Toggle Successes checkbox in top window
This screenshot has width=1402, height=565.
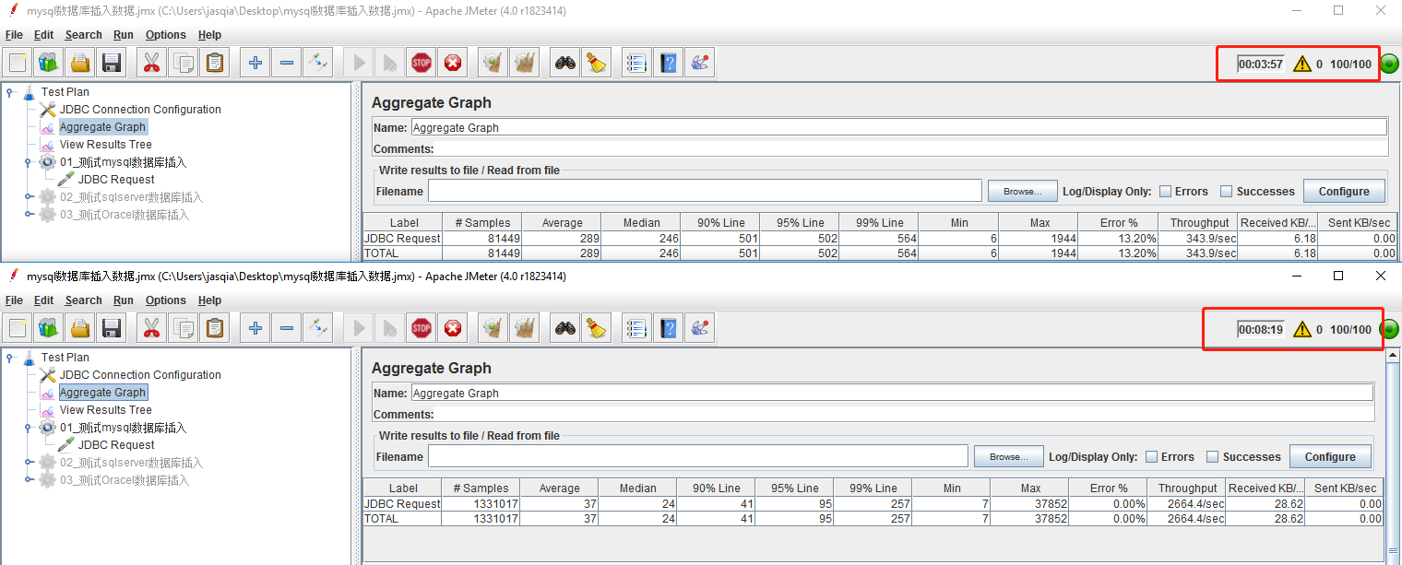coord(1227,192)
